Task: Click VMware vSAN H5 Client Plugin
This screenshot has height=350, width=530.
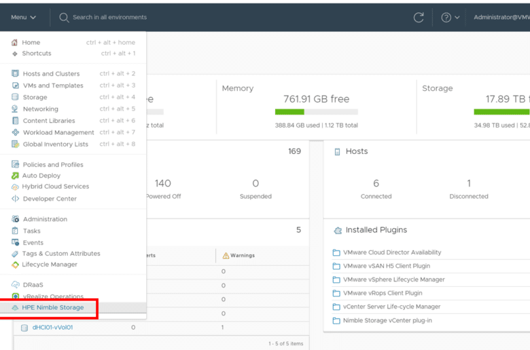Action: click(387, 266)
